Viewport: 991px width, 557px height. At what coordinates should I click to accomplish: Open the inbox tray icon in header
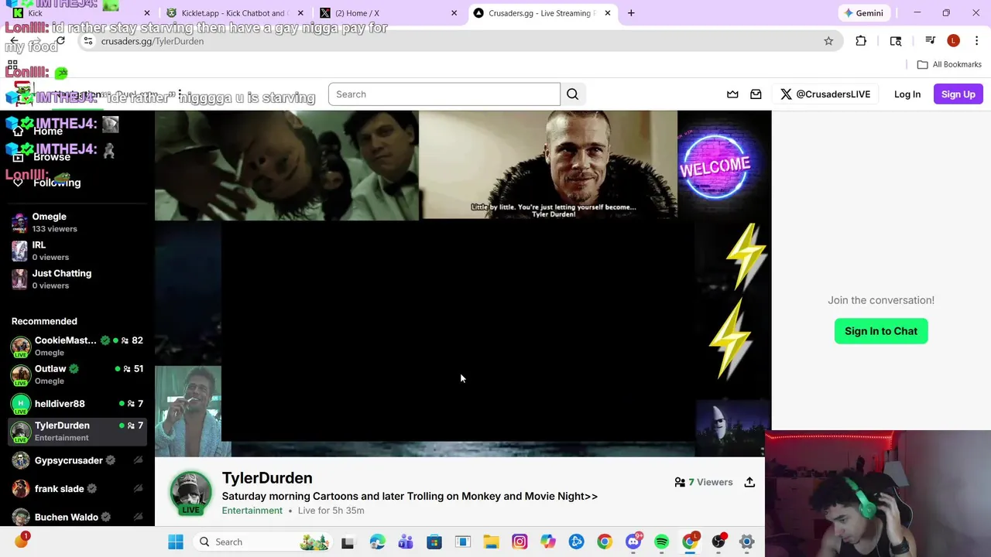tap(756, 94)
